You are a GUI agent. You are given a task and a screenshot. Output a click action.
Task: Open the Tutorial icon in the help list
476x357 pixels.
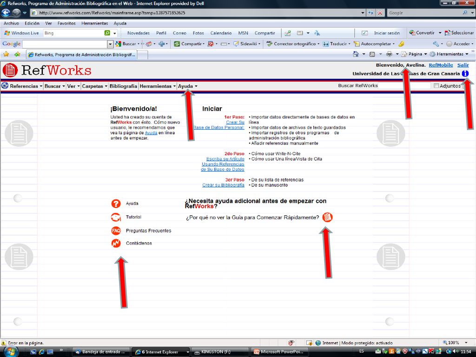click(116, 217)
